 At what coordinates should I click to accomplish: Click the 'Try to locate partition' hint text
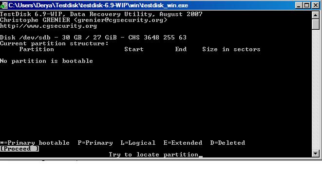[x=153, y=155]
